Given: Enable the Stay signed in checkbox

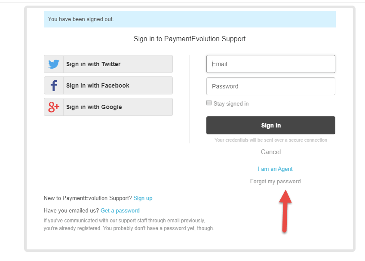Looking at the screenshot, I should pyautogui.click(x=209, y=102).
